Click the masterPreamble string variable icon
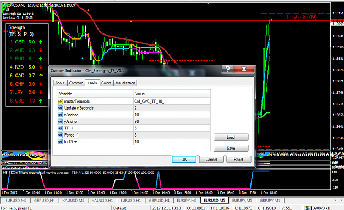Screen dimensions: 344x210 coord(61,101)
